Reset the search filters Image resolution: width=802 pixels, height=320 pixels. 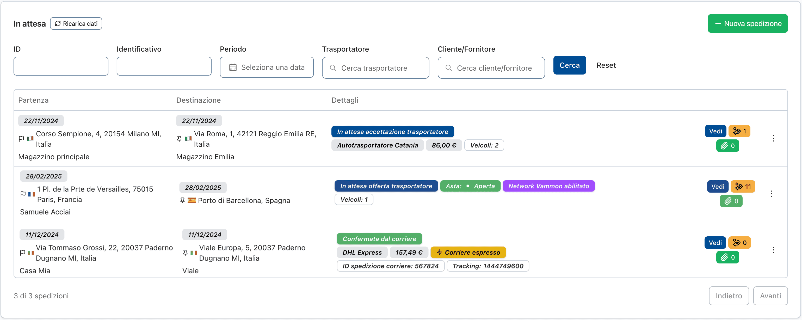pyautogui.click(x=606, y=65)
